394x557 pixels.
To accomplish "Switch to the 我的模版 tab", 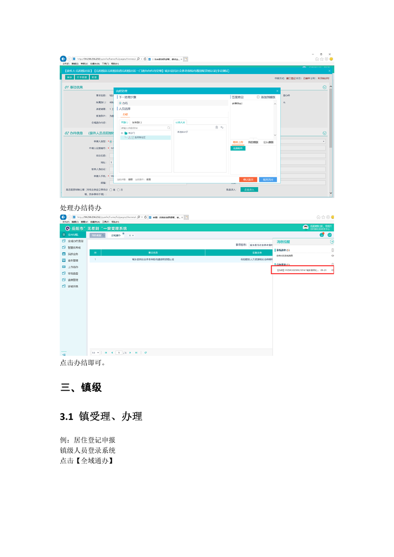I will (x=253, y=142).
